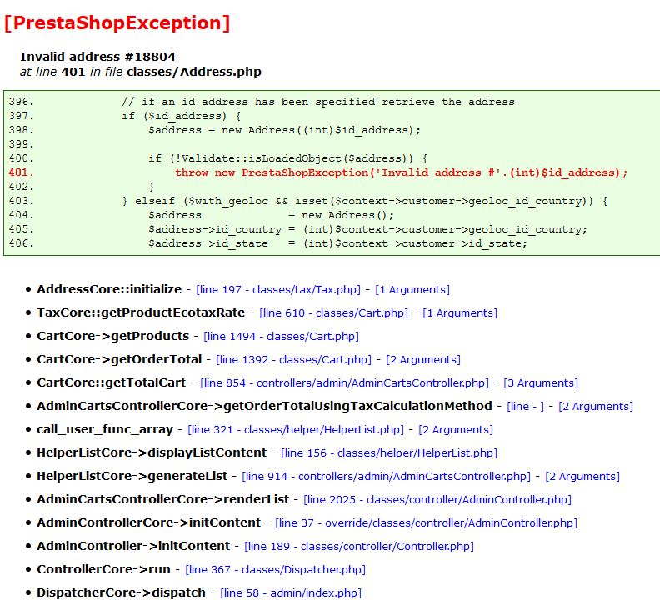Screen dimensions: 660x611
Task: Click 'AdminController->initContent' stack entry
Action: click(133, 546)
